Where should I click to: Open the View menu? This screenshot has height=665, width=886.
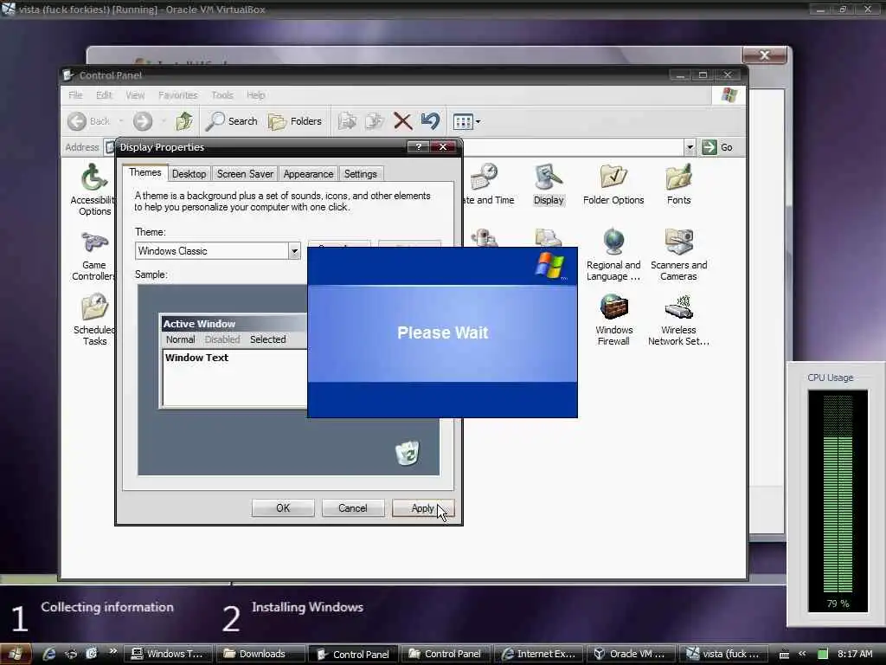[x=134, y=95]
